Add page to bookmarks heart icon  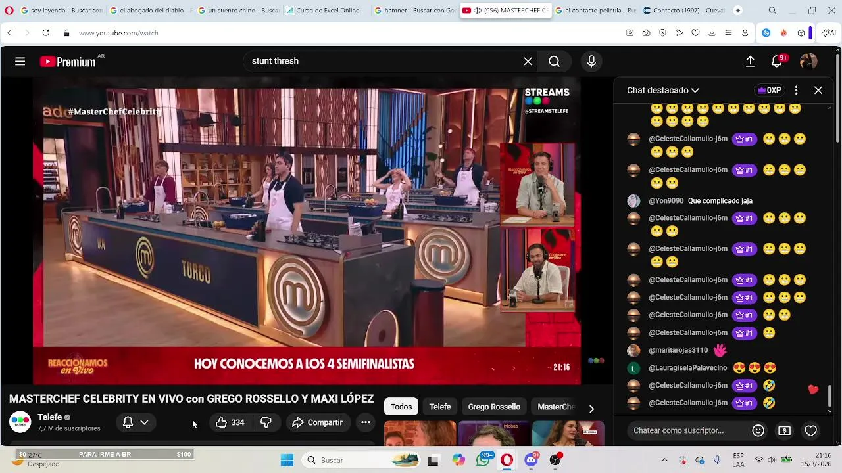point(695,33)
